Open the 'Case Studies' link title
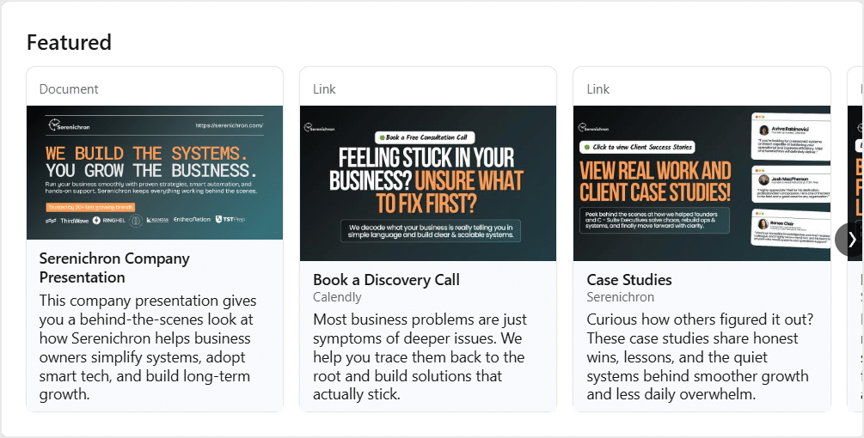Viewport: 864px width, 438px height. coord(629,280)
